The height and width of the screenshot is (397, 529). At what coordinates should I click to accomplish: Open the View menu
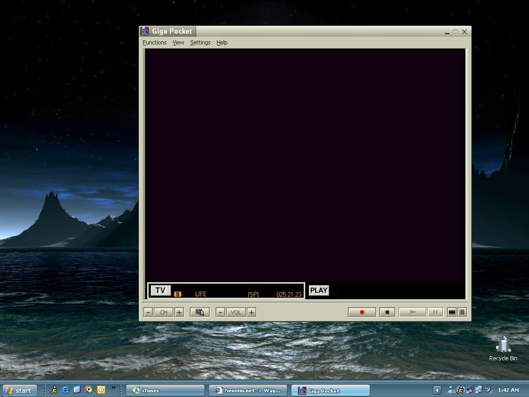tap(178, 42)
